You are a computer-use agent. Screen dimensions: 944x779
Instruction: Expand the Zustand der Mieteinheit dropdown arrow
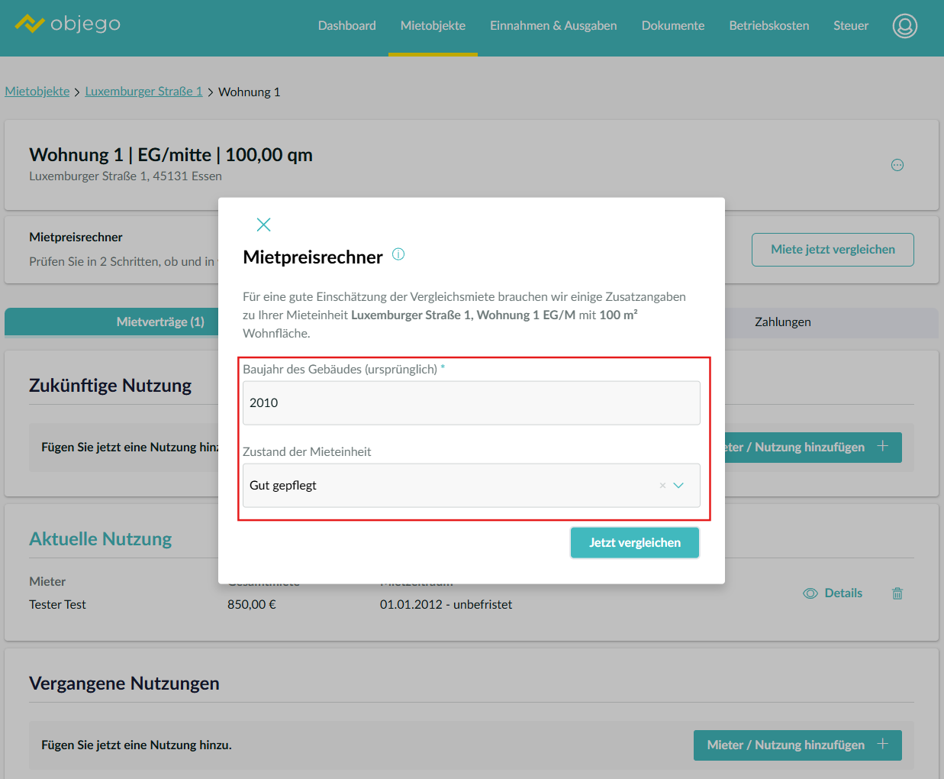678,486
